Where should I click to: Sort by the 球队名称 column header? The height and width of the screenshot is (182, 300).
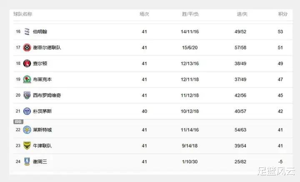pyautogui.click(x=22, y=14)
